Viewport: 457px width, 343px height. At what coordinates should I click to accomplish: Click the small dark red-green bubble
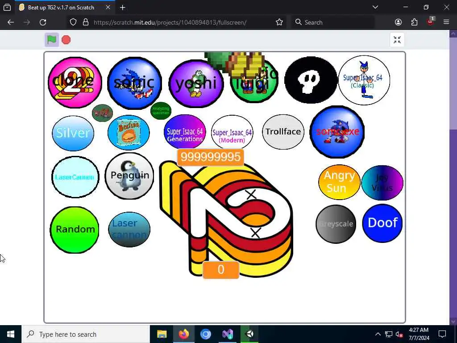tap(102, 113)
